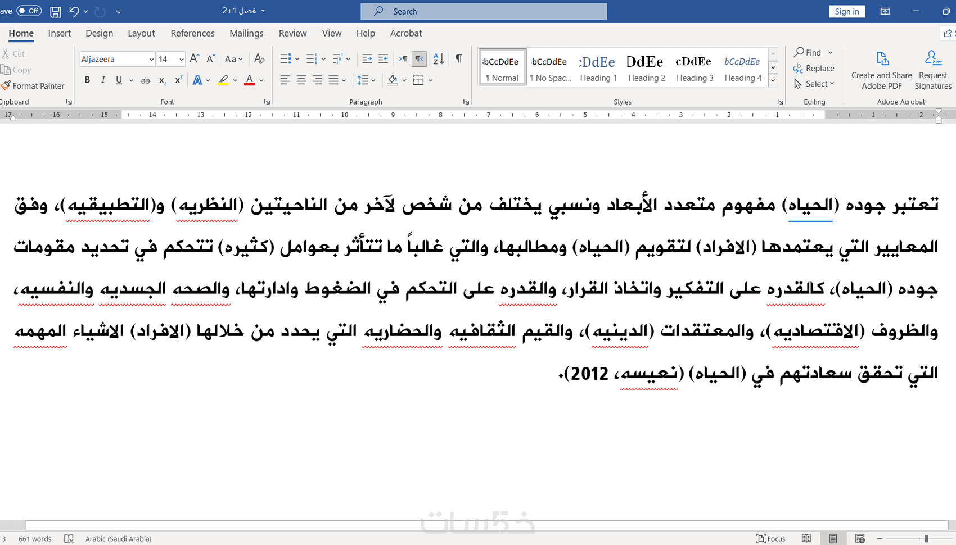Apply the red font color
The width and height of the screenshot is (956, 545).
250,80
